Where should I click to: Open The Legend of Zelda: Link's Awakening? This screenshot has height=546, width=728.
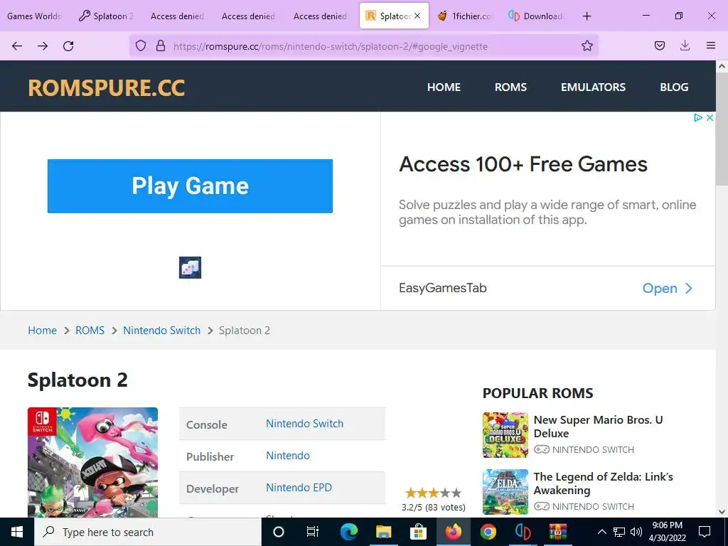tap(603, 483)
